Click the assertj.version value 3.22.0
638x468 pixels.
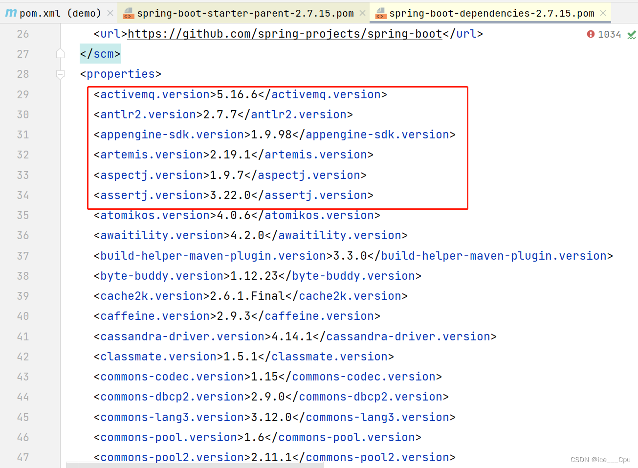(230, 195)
